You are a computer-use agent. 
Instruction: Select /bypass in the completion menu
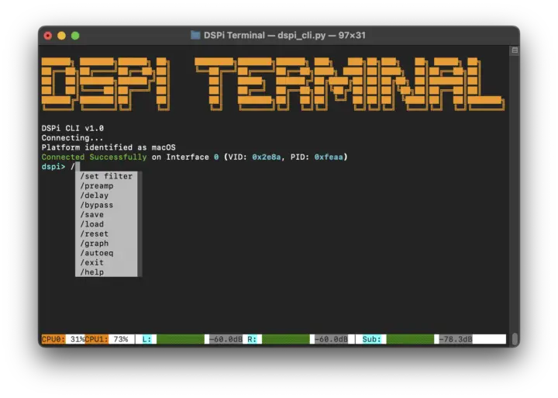point(106,205)
